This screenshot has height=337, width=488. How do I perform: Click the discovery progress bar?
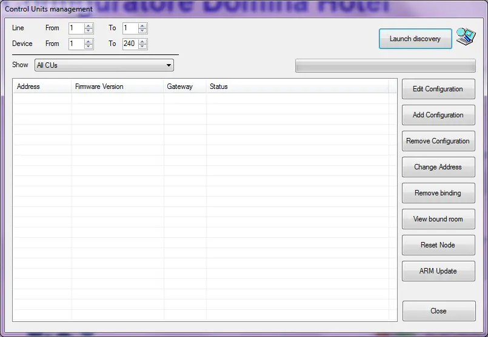tap(386, 66)
